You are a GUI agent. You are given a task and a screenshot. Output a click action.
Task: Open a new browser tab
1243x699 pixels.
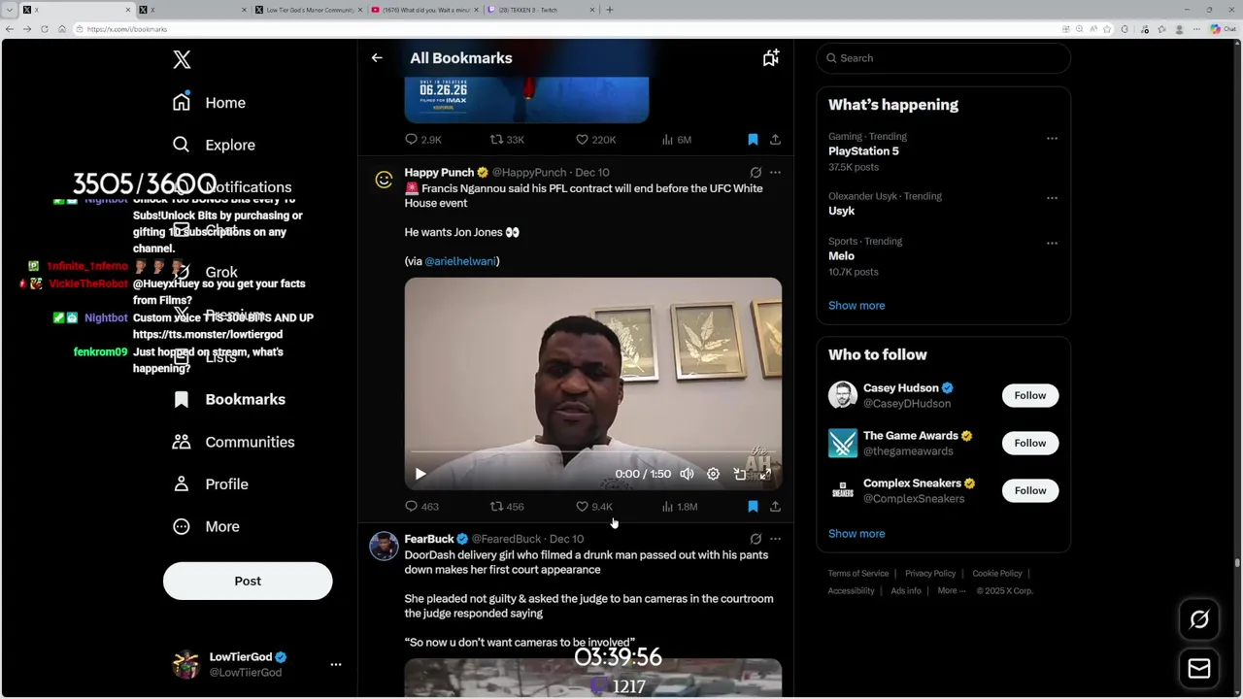[610, 10]
